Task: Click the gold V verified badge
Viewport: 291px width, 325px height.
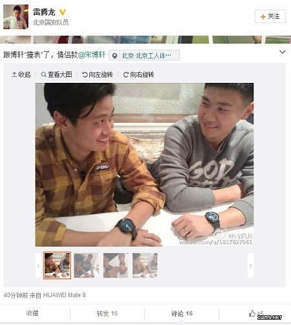Action: tap(63, 12)
